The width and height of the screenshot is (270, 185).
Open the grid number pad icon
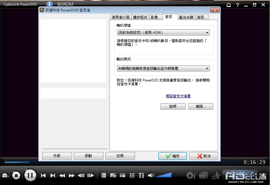[x=132, y=175]
